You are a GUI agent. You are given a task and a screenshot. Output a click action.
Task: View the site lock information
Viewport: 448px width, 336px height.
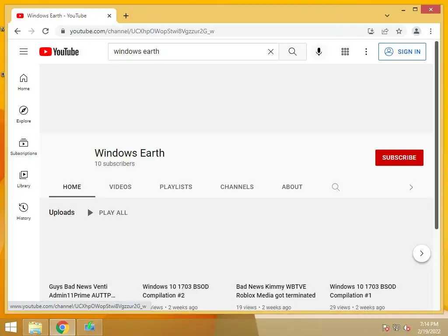(x=63, y=31)
